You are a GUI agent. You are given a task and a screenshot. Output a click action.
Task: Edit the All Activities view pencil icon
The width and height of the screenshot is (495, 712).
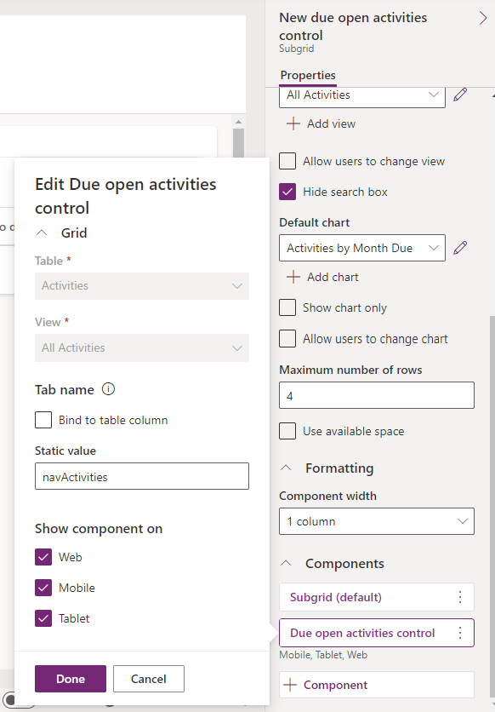(x=460, y=95)
